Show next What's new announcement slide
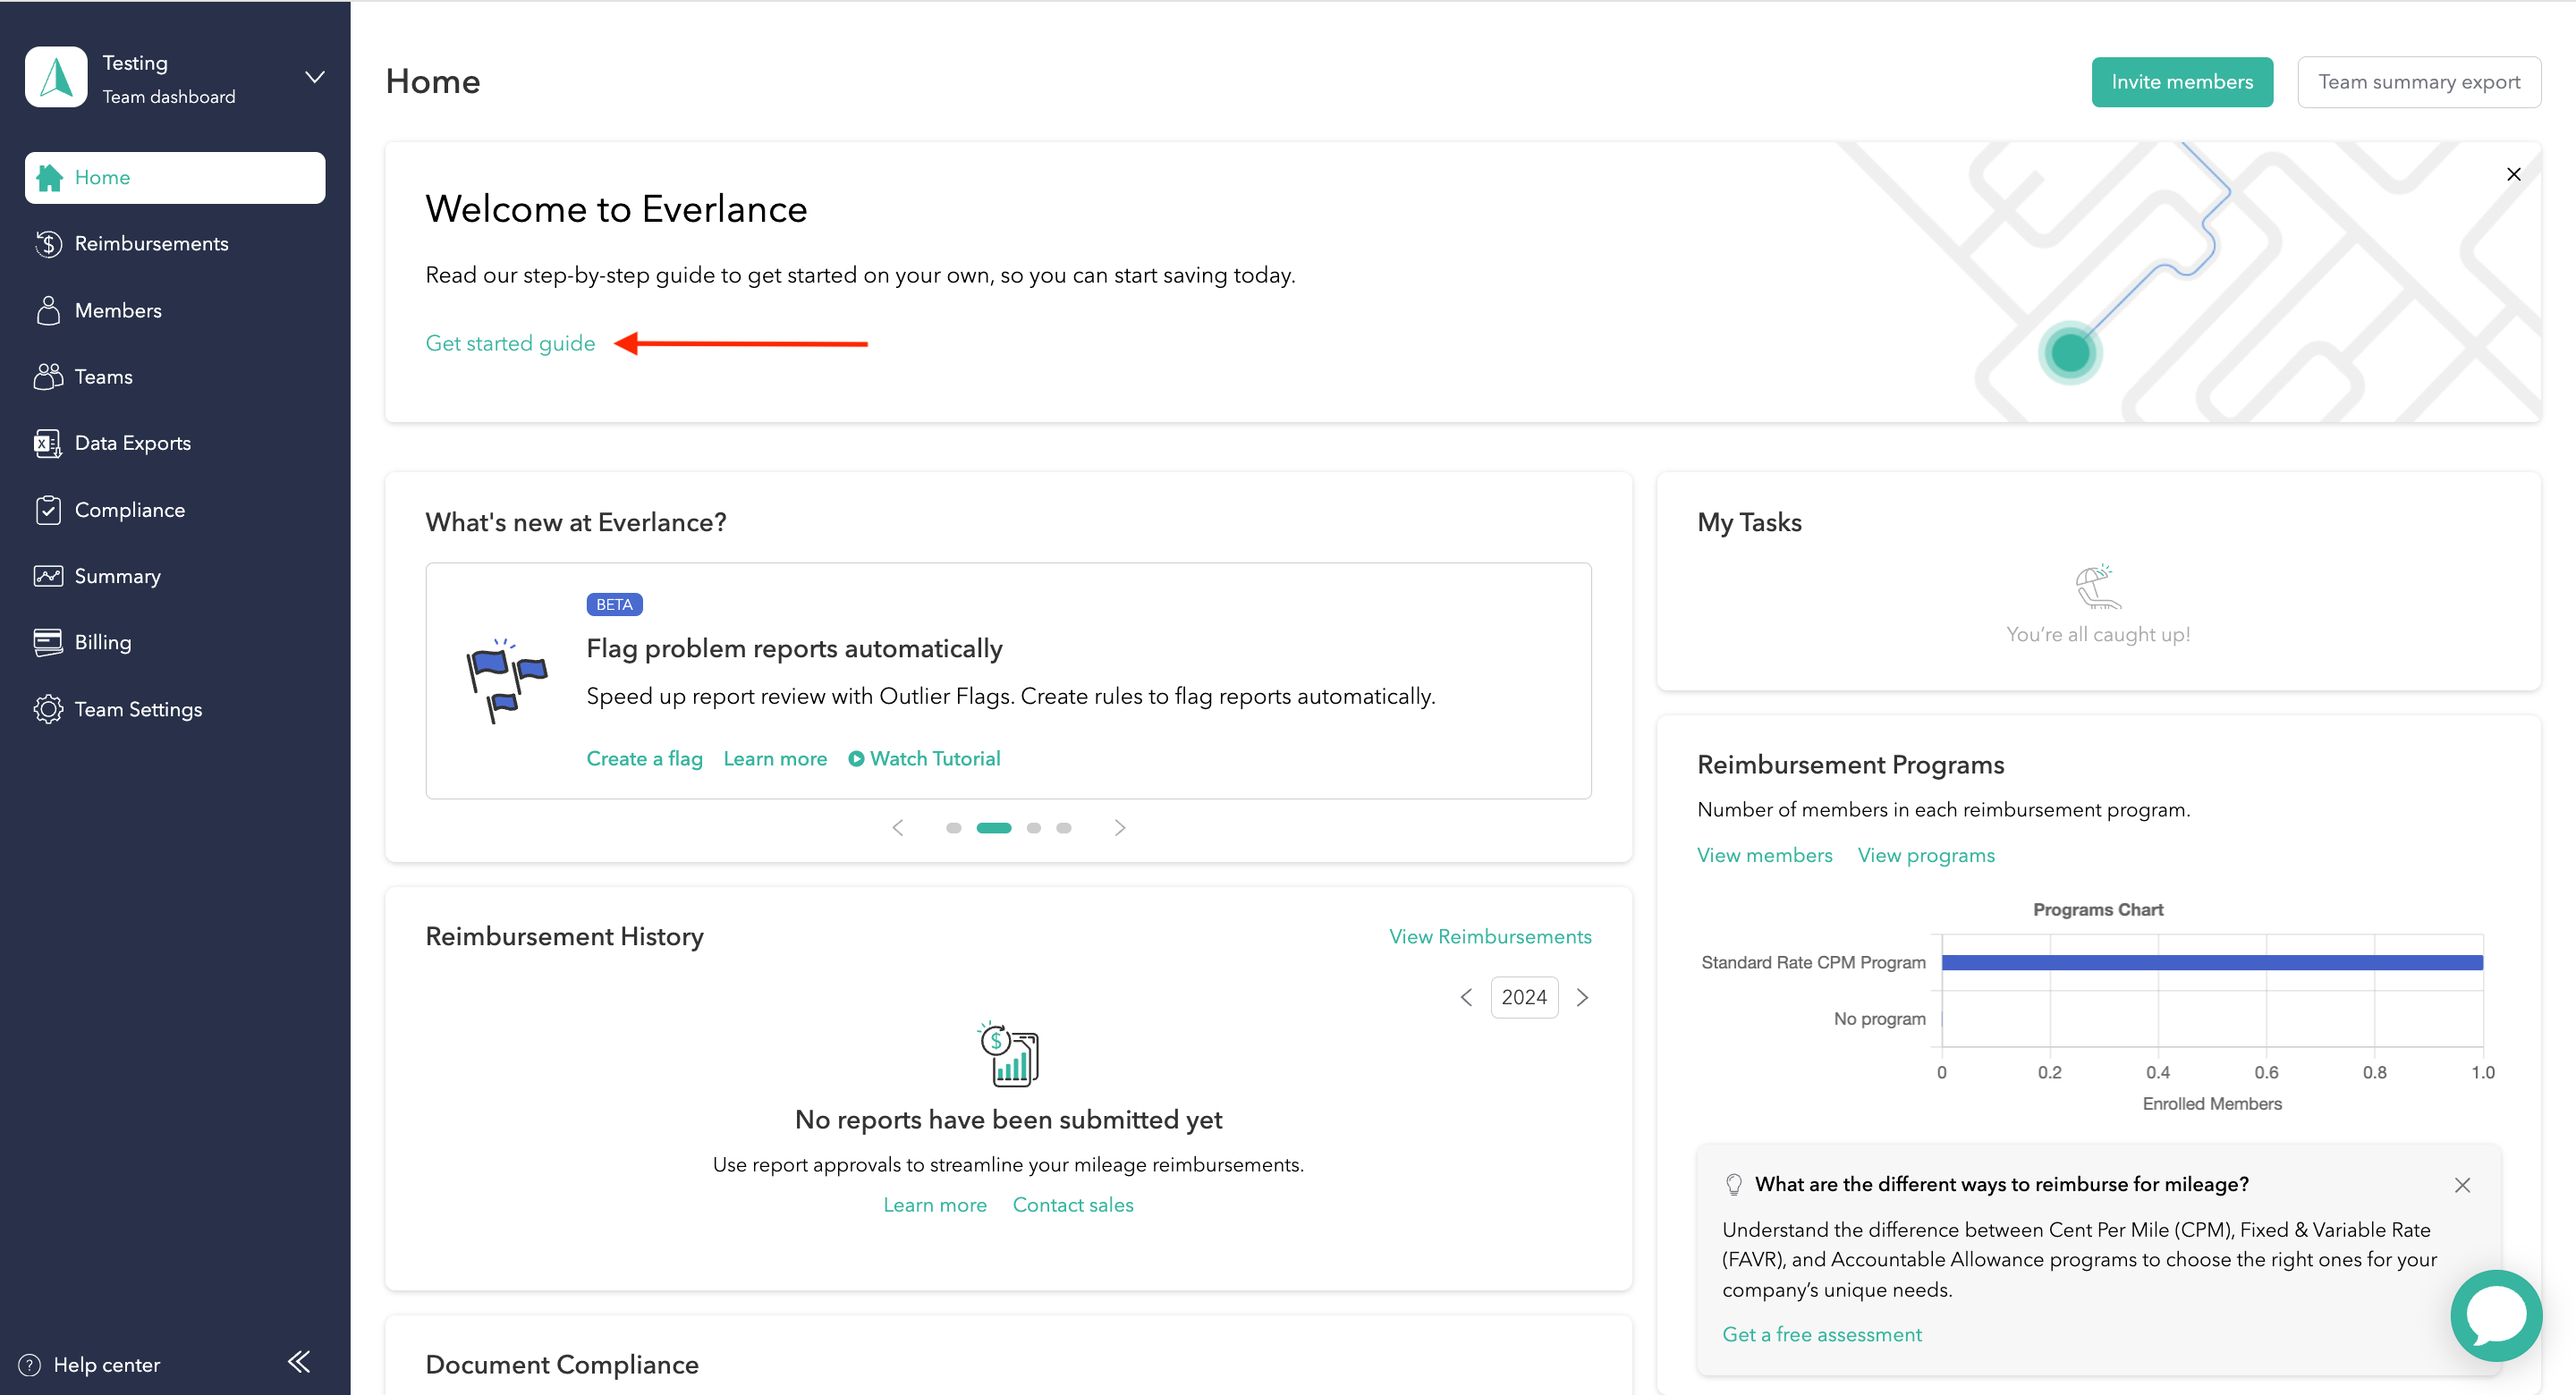 (x=1120, y=828)
